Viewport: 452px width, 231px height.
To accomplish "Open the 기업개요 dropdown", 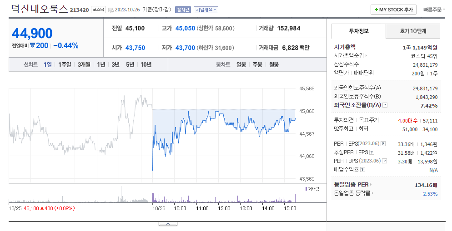I will pos(206,10).
